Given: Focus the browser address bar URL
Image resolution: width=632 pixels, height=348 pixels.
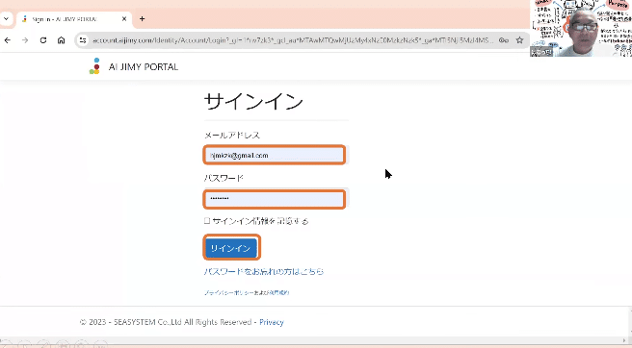Looking at the screenshot, I should point(292,40).
